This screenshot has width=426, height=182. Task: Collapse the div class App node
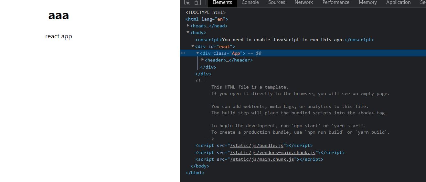point(198,53)
